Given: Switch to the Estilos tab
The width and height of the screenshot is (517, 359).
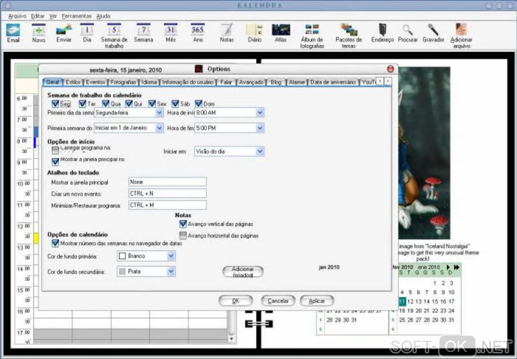Looking at the screenshot, I should click(72, 82).
